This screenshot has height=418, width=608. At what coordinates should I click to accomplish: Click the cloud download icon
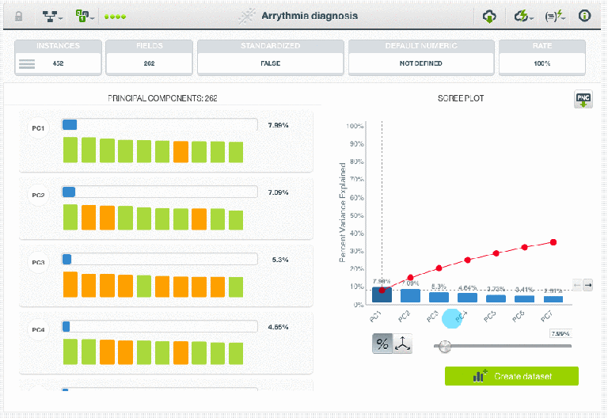point(490,16)
